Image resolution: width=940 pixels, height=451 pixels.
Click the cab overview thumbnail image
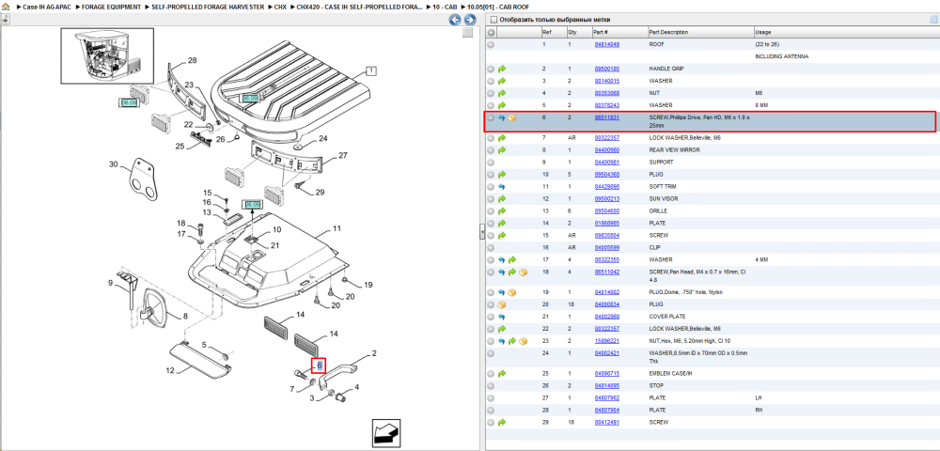pos(107,55)
